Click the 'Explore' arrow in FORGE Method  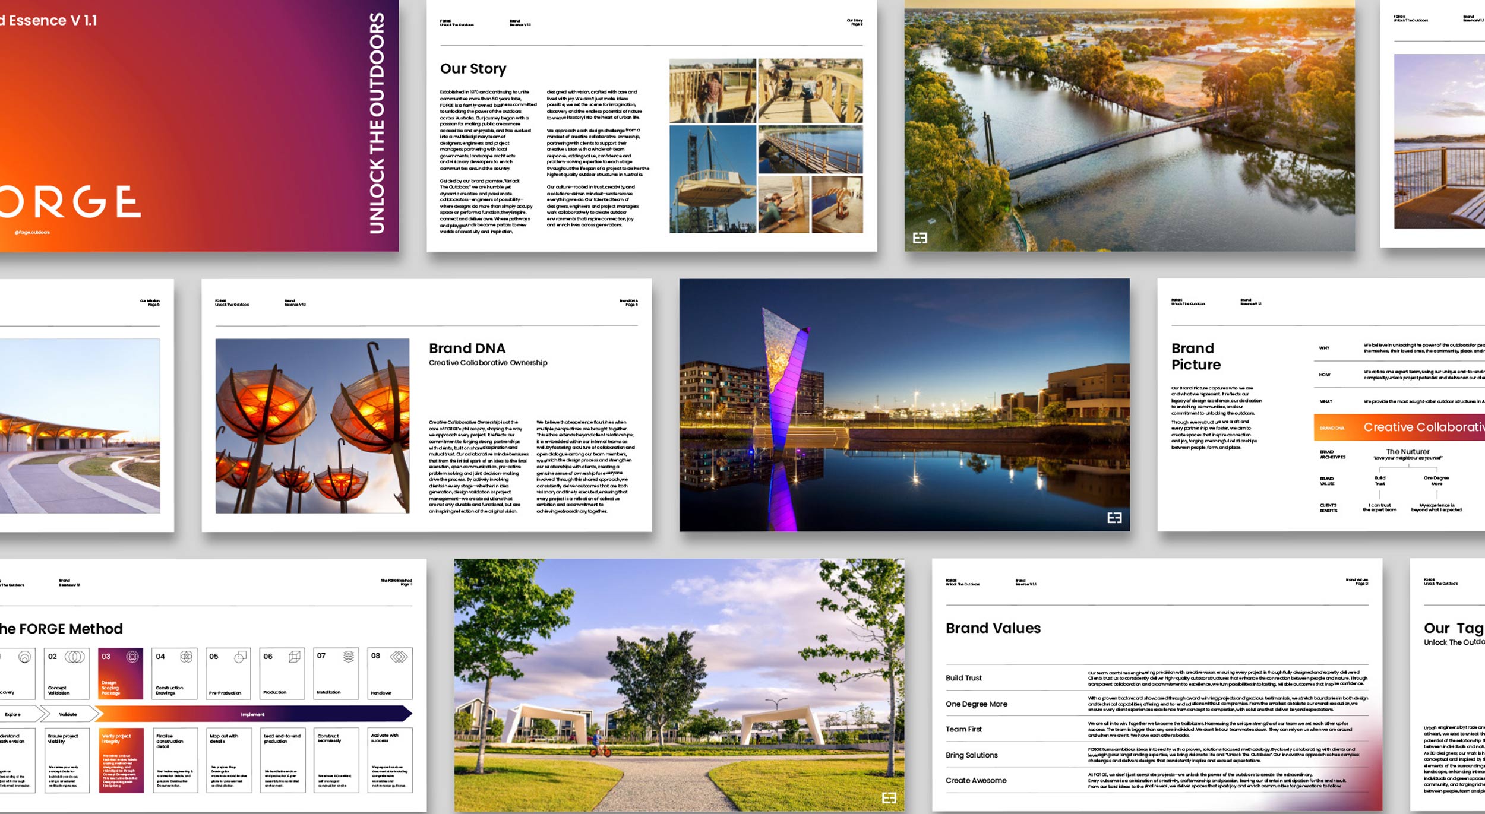[x=21, y=714]
